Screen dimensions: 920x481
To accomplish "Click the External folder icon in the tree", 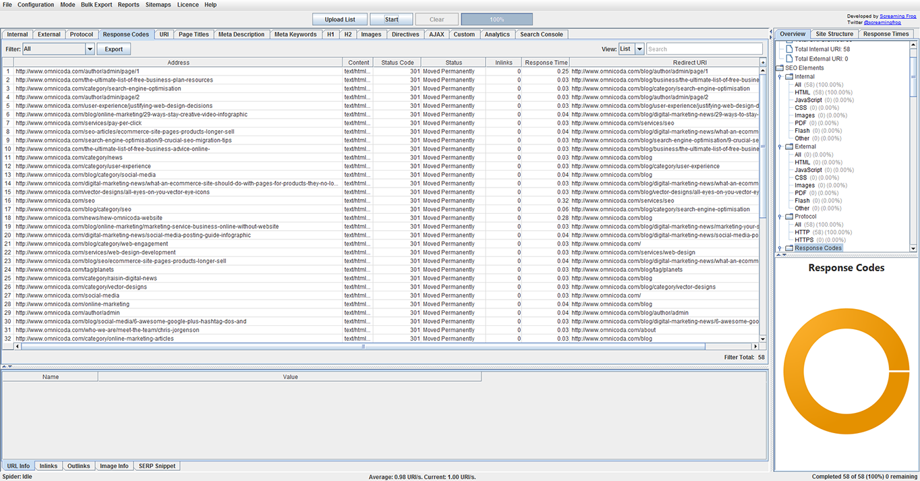I will coord(788,146).
